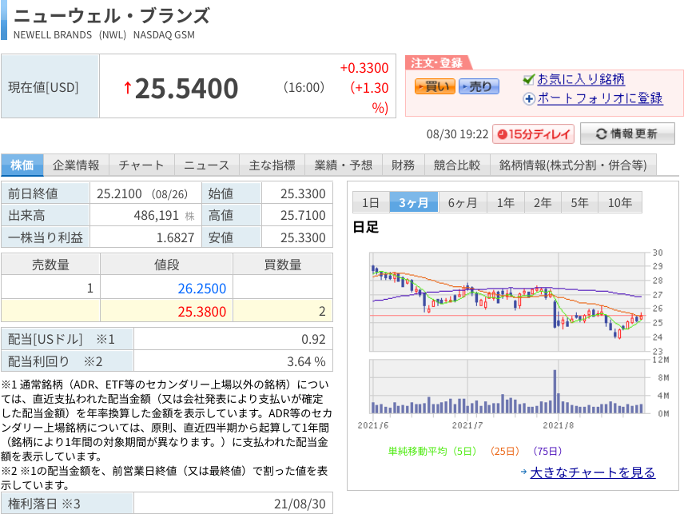Open the チャート tab
Screen dimensions: 684x514
coord(141,165)
